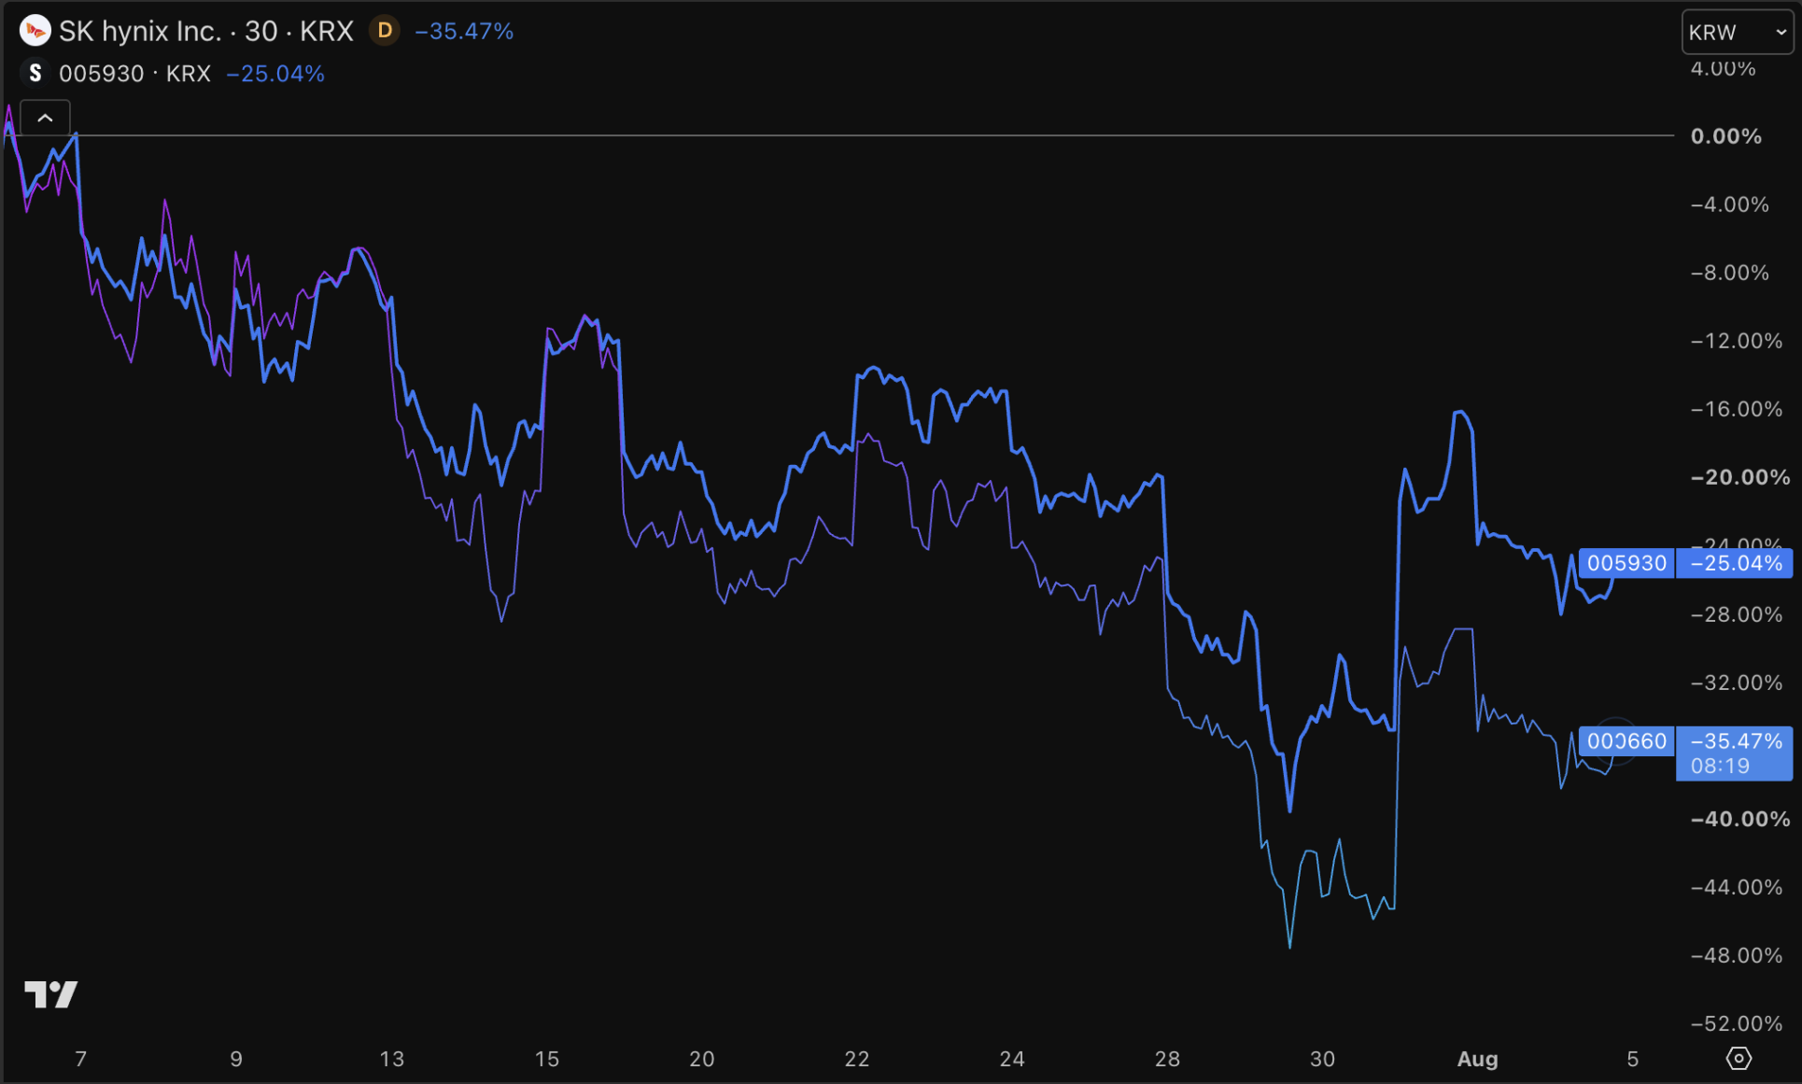
Task: Click date 15 on the time axis
Action: coord(547,1059)
